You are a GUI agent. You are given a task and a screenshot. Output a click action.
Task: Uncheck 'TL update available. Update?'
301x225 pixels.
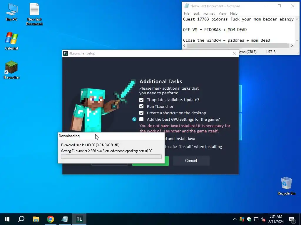pyautogui.click(x=141, y=100)
